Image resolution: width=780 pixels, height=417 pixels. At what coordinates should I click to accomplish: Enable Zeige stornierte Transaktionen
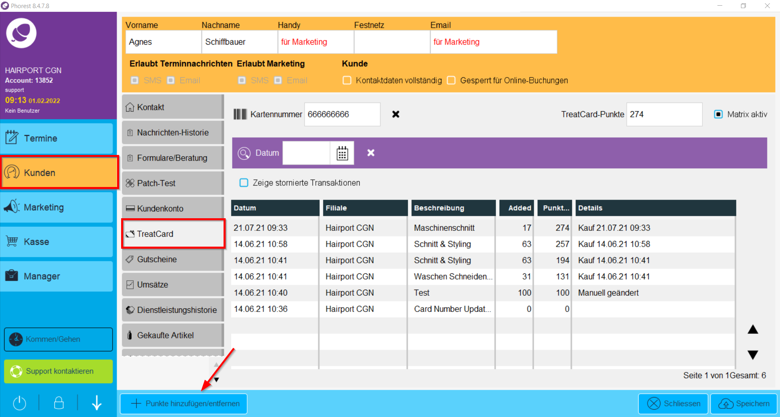[x=244, y=183]
